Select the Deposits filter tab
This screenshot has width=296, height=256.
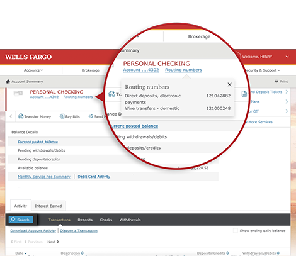click(x=85, y=220)
